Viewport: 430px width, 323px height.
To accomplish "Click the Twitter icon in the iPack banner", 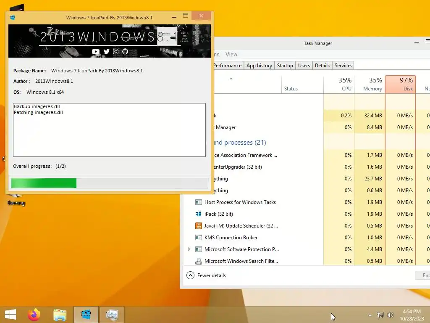I will coord(106,51).
